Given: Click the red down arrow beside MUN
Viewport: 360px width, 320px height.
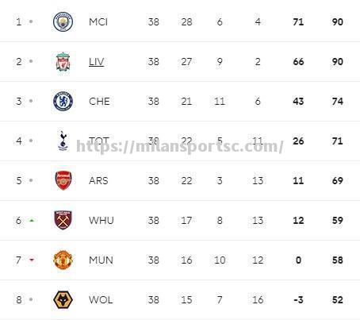Looking at the screenshot, I should click(32, 260).
